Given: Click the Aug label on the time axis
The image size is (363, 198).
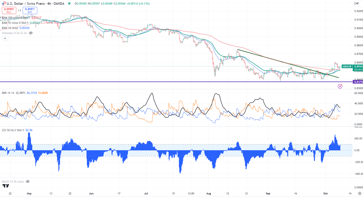Looking at the screenshot, I should coord(209,193).
